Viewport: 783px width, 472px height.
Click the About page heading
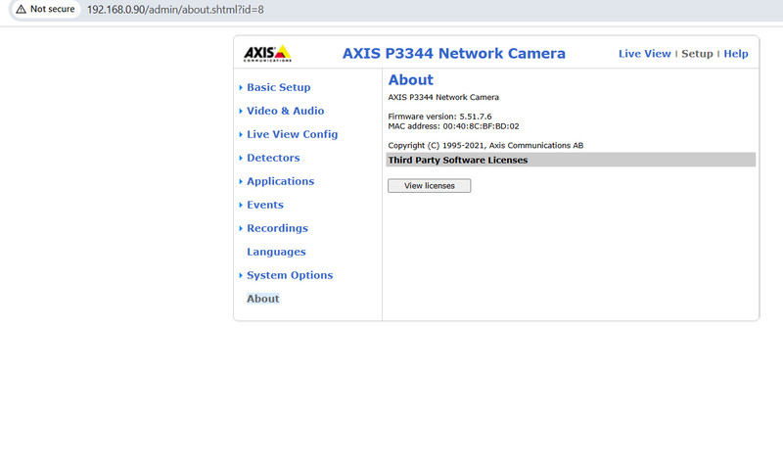410,80
